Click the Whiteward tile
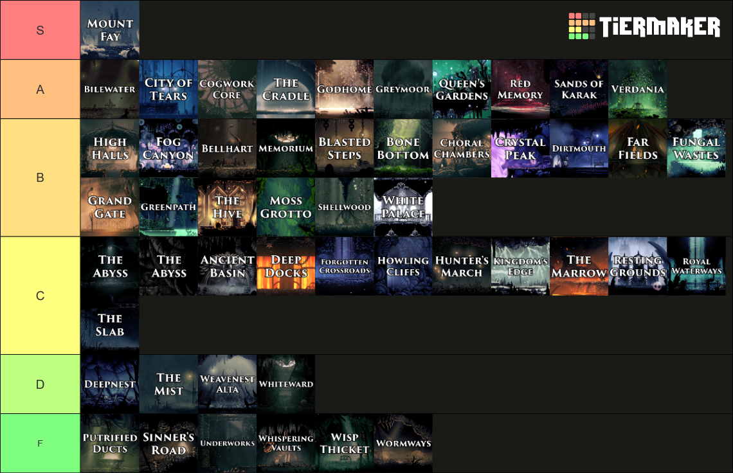733x473 pixels. click(285, 384)
